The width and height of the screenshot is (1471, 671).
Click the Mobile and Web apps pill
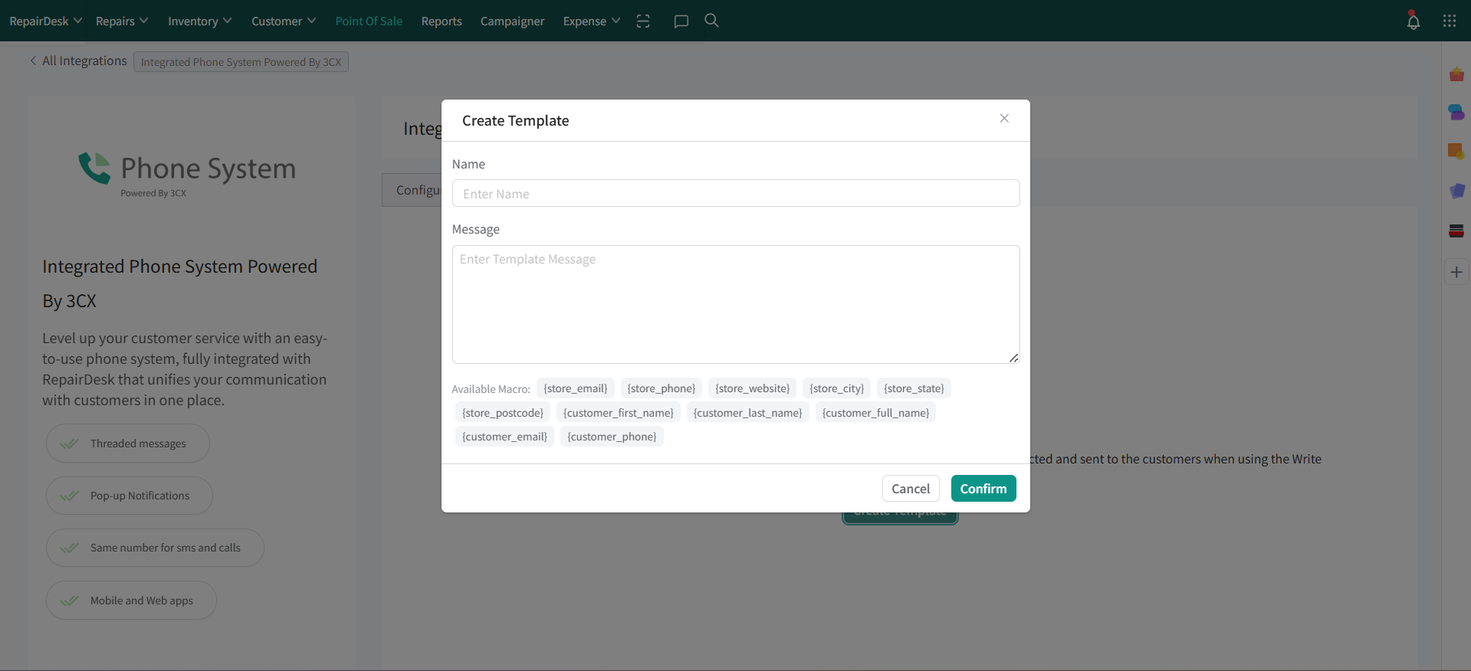tap(131, 601)
